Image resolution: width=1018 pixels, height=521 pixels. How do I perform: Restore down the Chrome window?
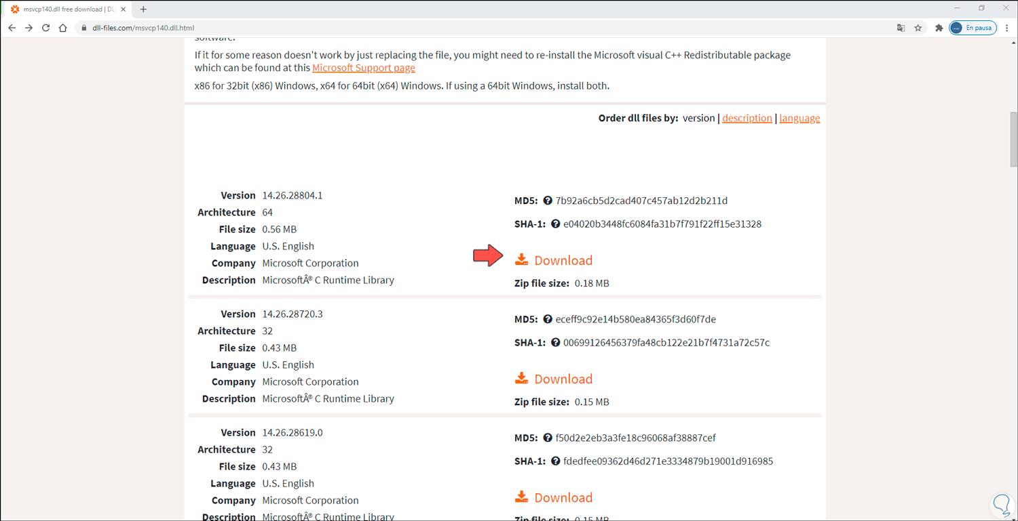tap(981, 8)
